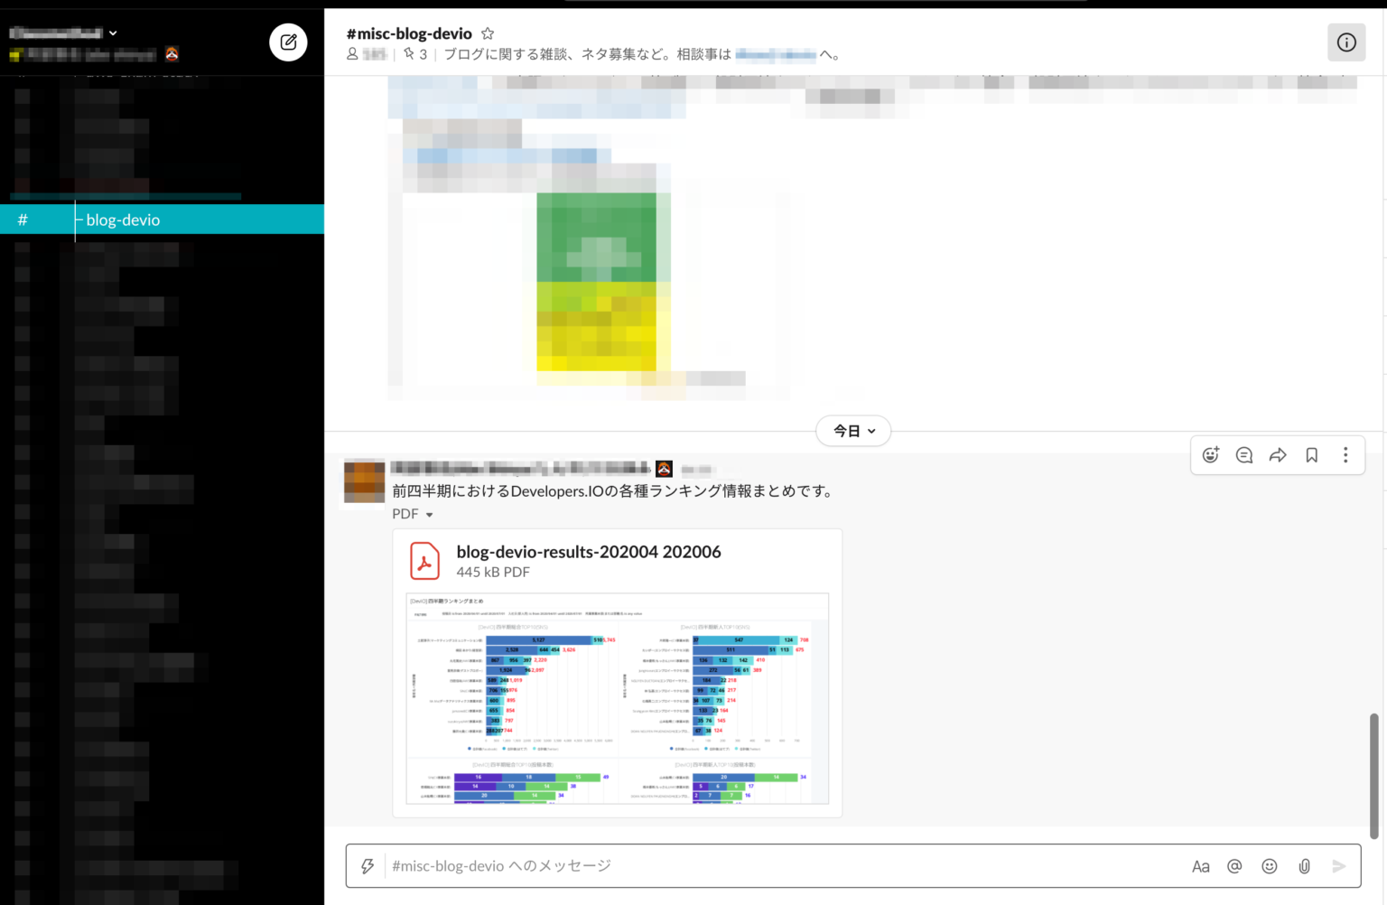This screenshot has width=1387, height=905.
Task: Collapse the PDF attachment with its disclosure arrow
Action: pyautogui.click(x=430, y=513)
